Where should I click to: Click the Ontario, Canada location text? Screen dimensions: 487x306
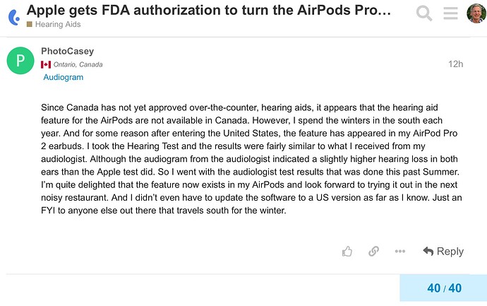pos(78,64)
